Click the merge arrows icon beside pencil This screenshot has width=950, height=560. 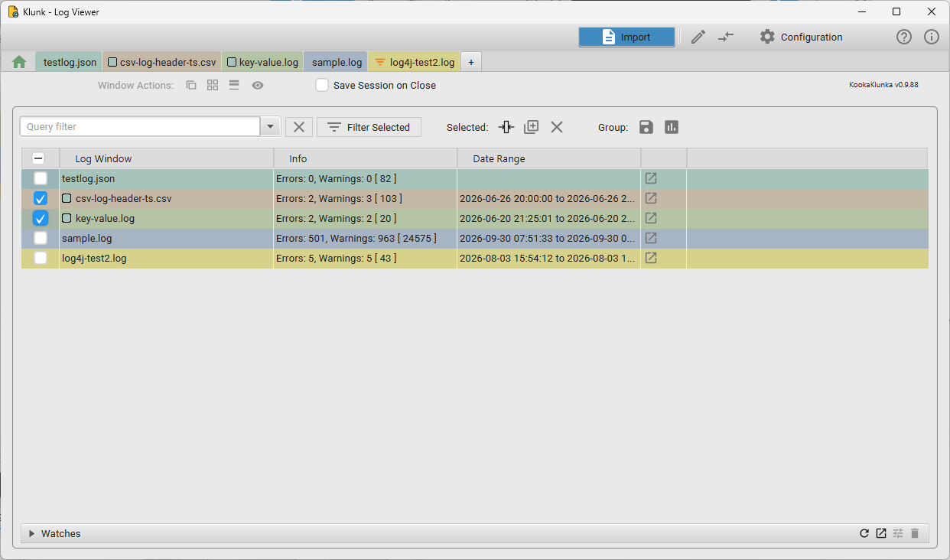point(726,37)
